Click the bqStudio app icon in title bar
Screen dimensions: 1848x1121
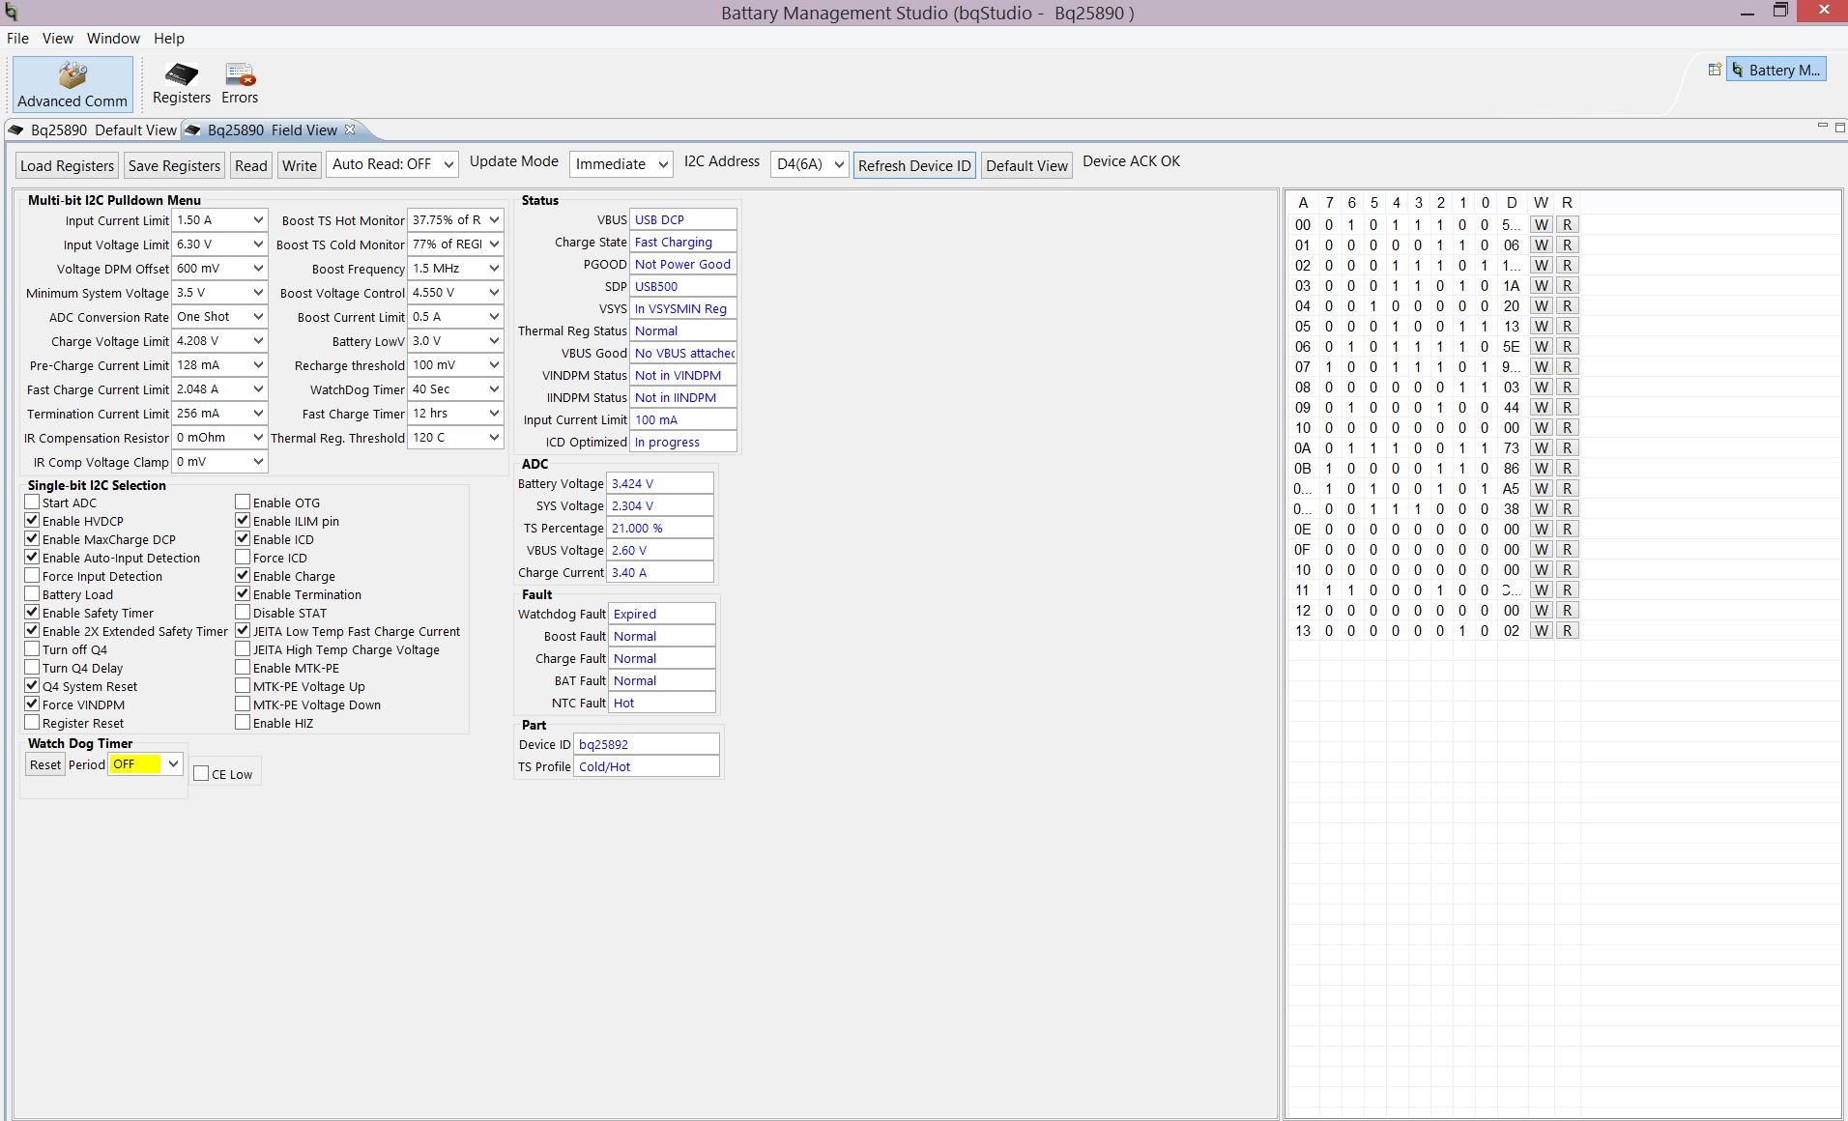pyautogui.click(x=12, y=13)
